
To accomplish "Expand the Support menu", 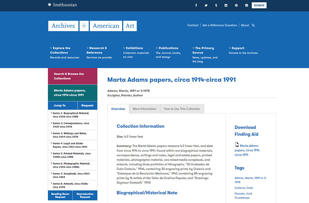I will 236,48.
